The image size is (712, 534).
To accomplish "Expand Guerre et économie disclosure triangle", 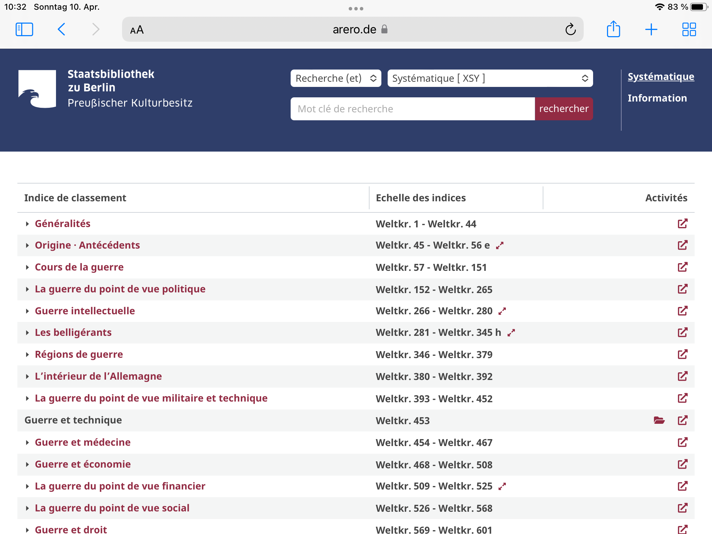I will 27,464.
